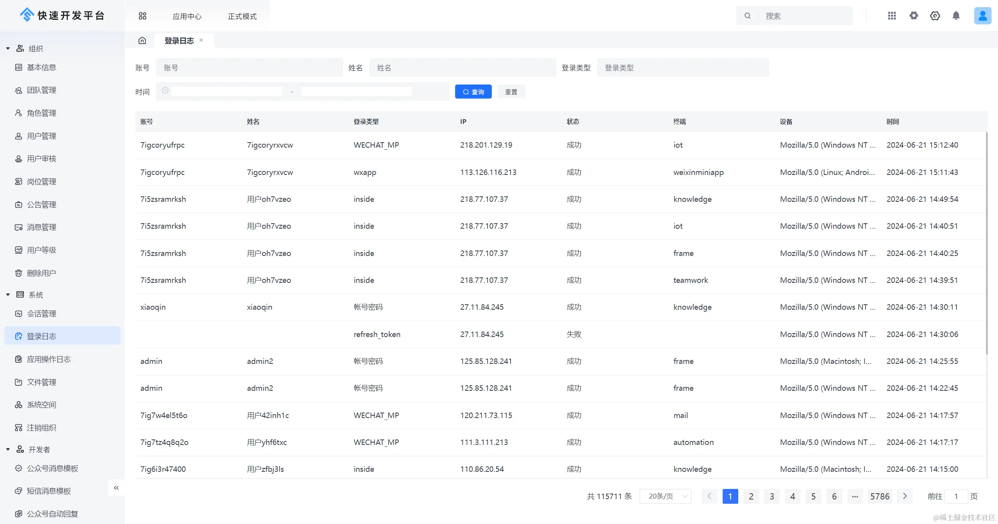Open the 登录类型 filter dropdown

point(682,68)
